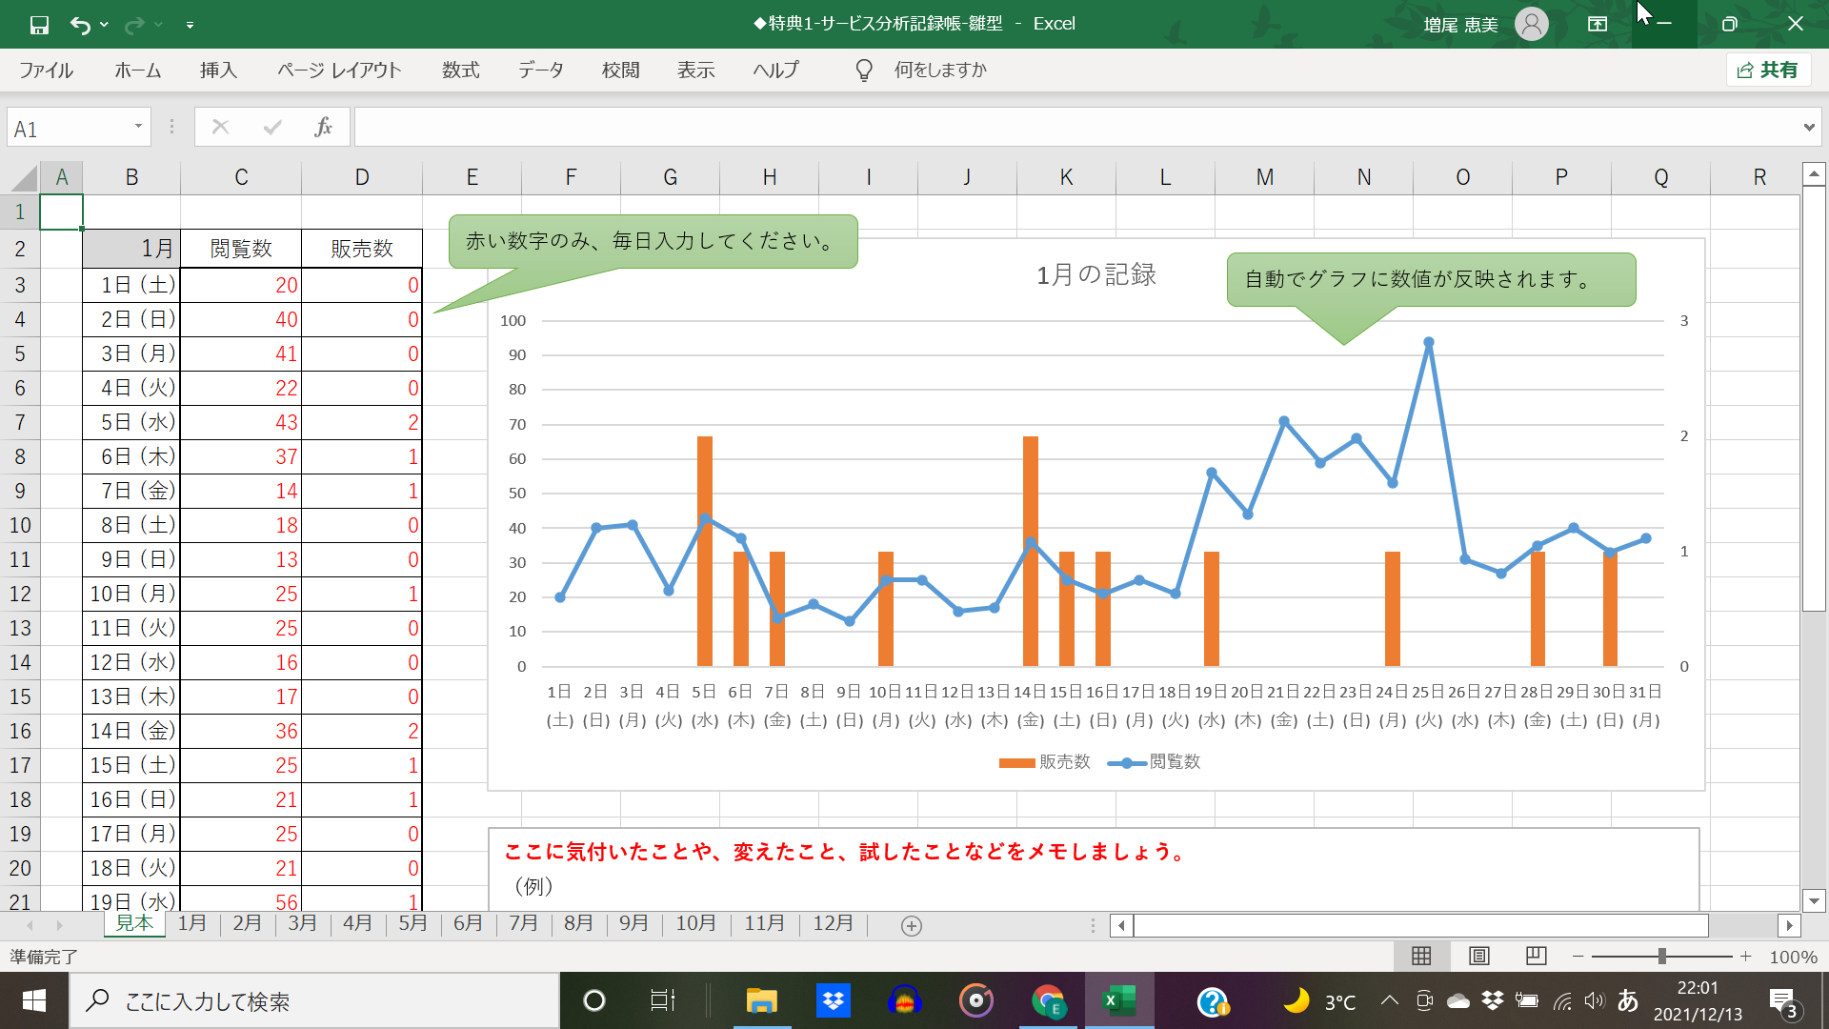
Task: Switch to the 12月 sheet tab
Action: point(833,923)
